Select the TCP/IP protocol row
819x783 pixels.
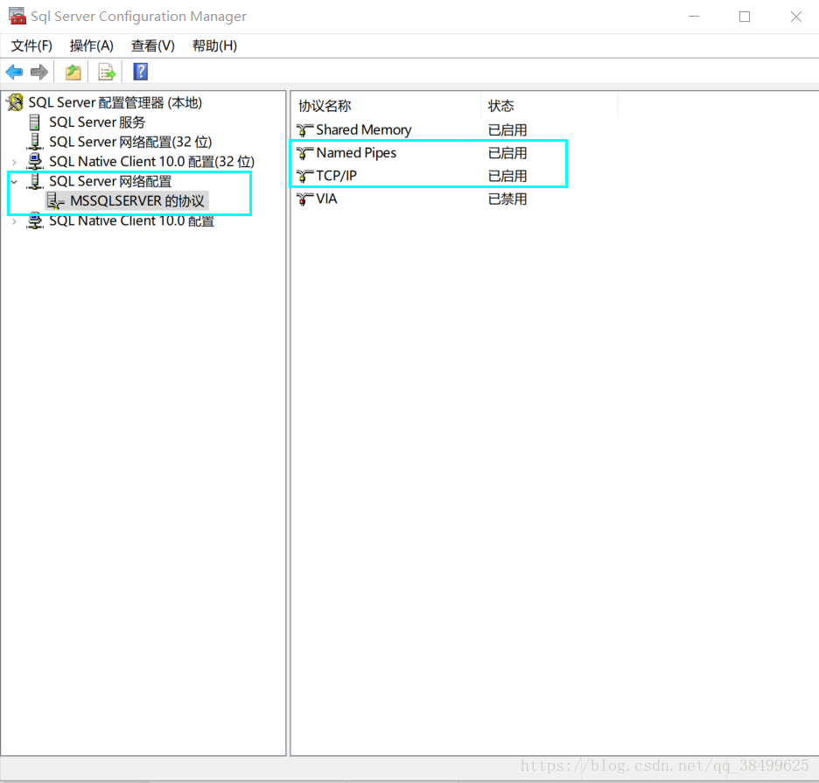[336, 176]
